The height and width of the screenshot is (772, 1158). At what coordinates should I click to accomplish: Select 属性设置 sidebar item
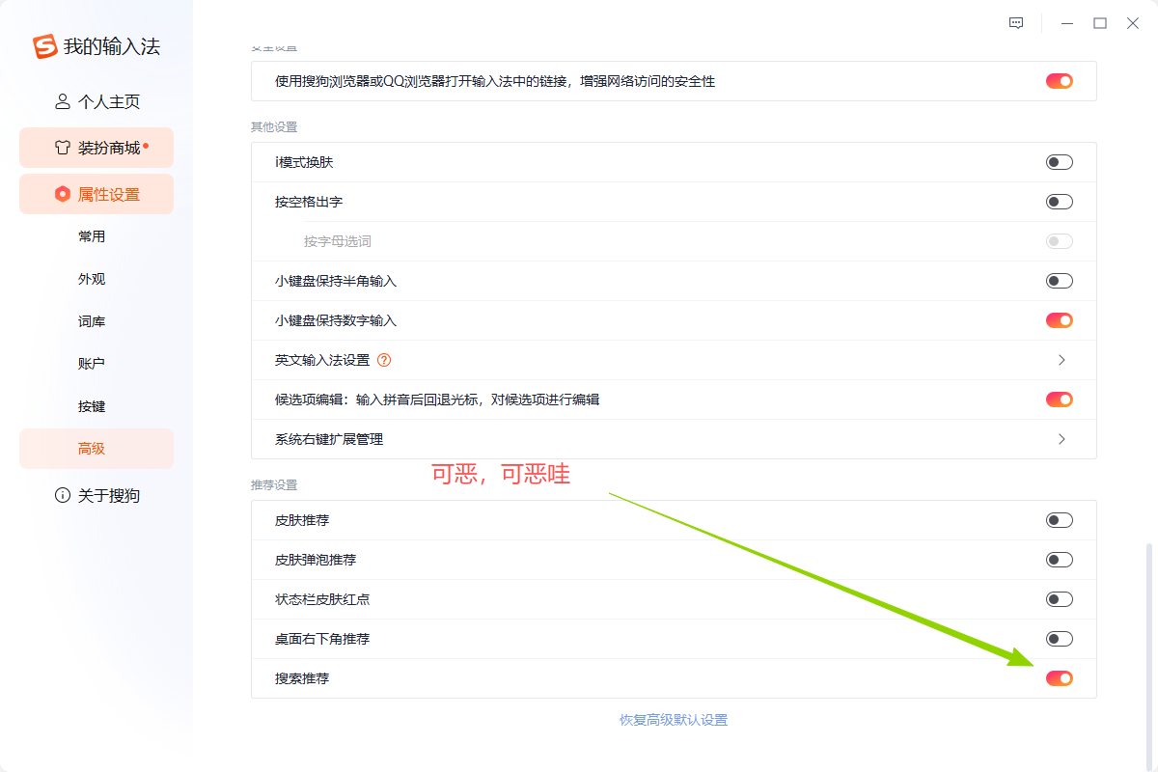[96, 194]
